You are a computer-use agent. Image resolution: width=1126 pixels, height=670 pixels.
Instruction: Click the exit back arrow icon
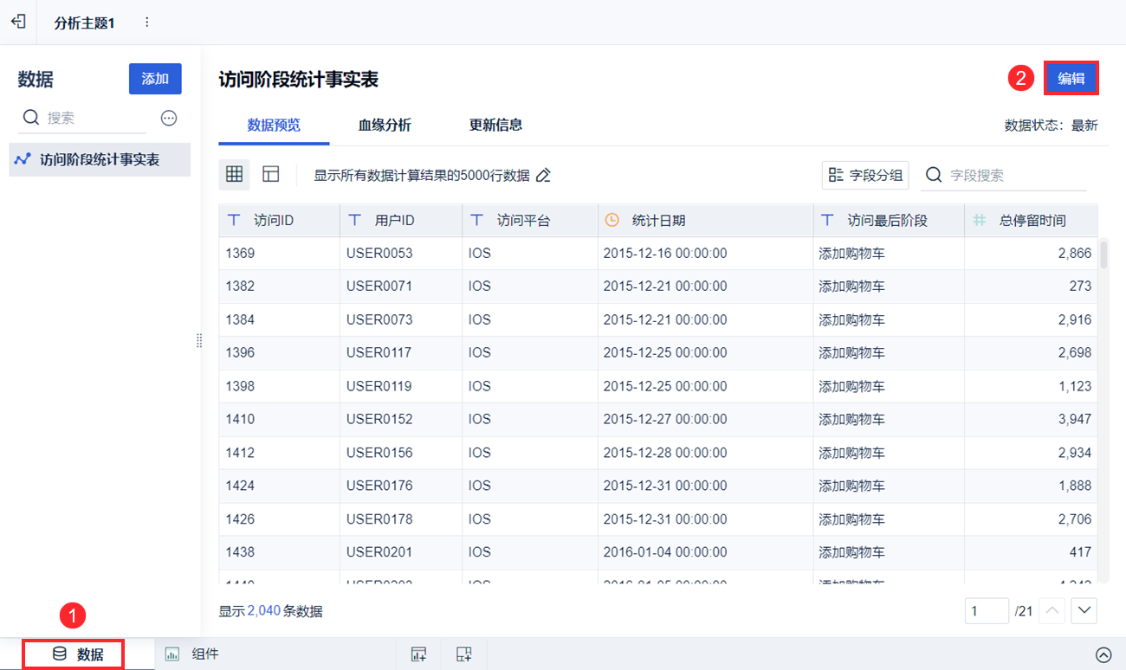[18, 22]
